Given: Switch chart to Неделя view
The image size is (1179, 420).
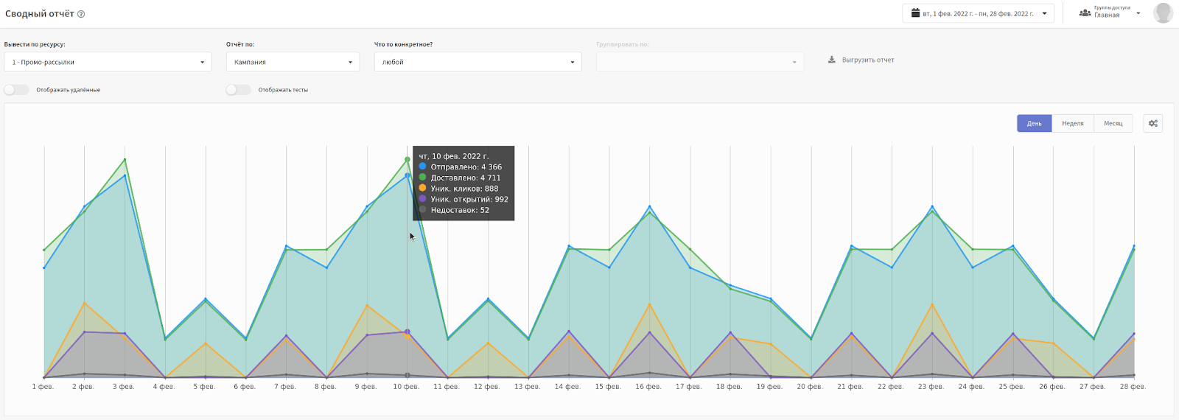Looking at the screenshot, I should [1072, 123].
